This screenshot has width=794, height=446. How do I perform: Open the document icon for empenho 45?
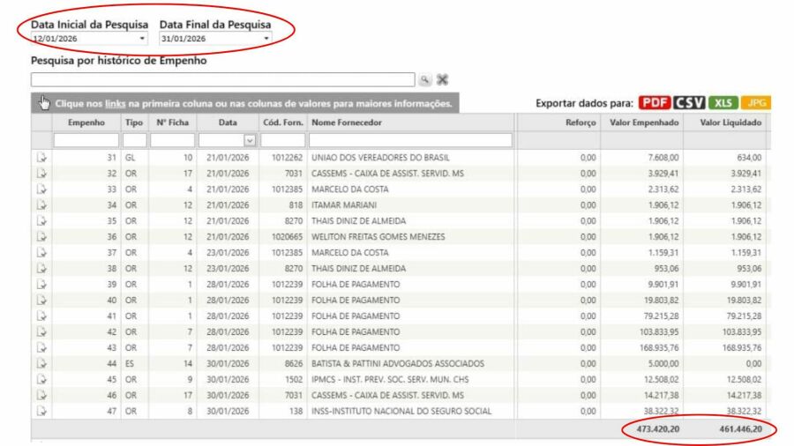(x=41, y=379)
